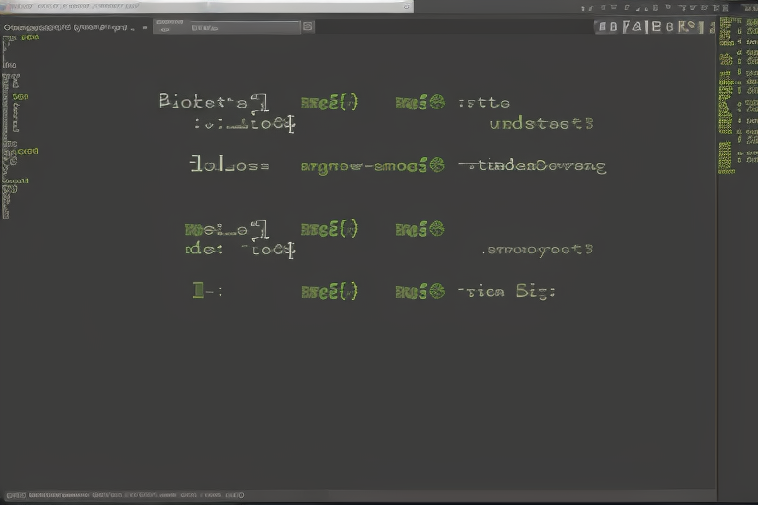Click the bracket icon after 'Bioket' text
Screen dimensions: 758x505
pos(259,101)
